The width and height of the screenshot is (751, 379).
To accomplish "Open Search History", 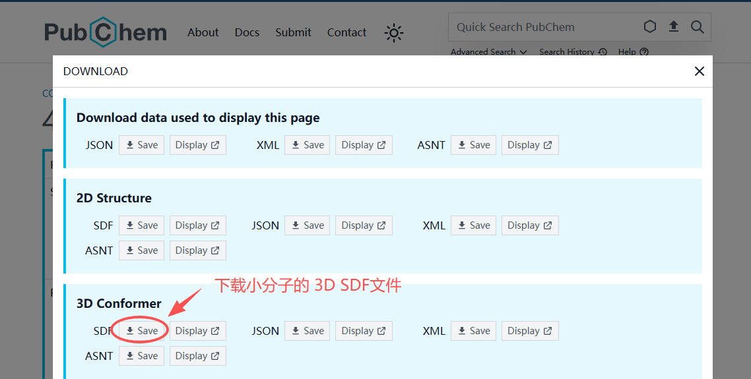I will point(572,52).
